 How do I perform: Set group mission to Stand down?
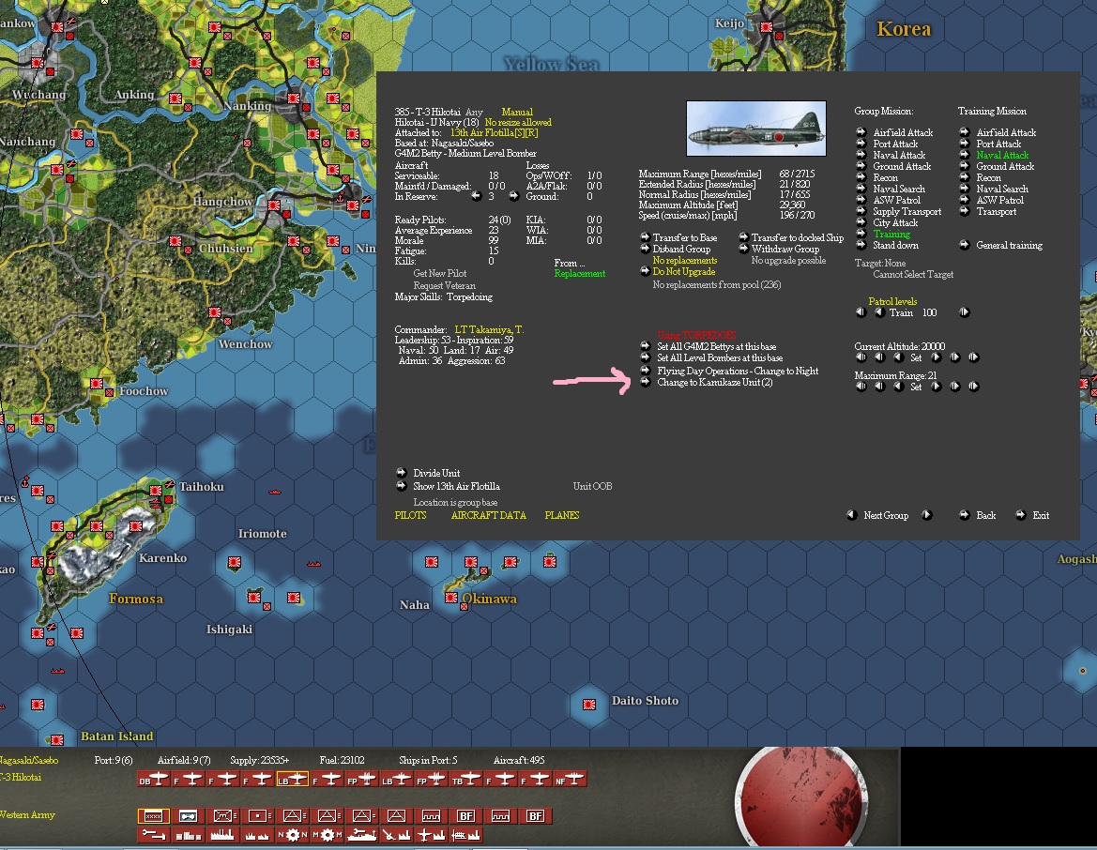(x=861, y=245)
